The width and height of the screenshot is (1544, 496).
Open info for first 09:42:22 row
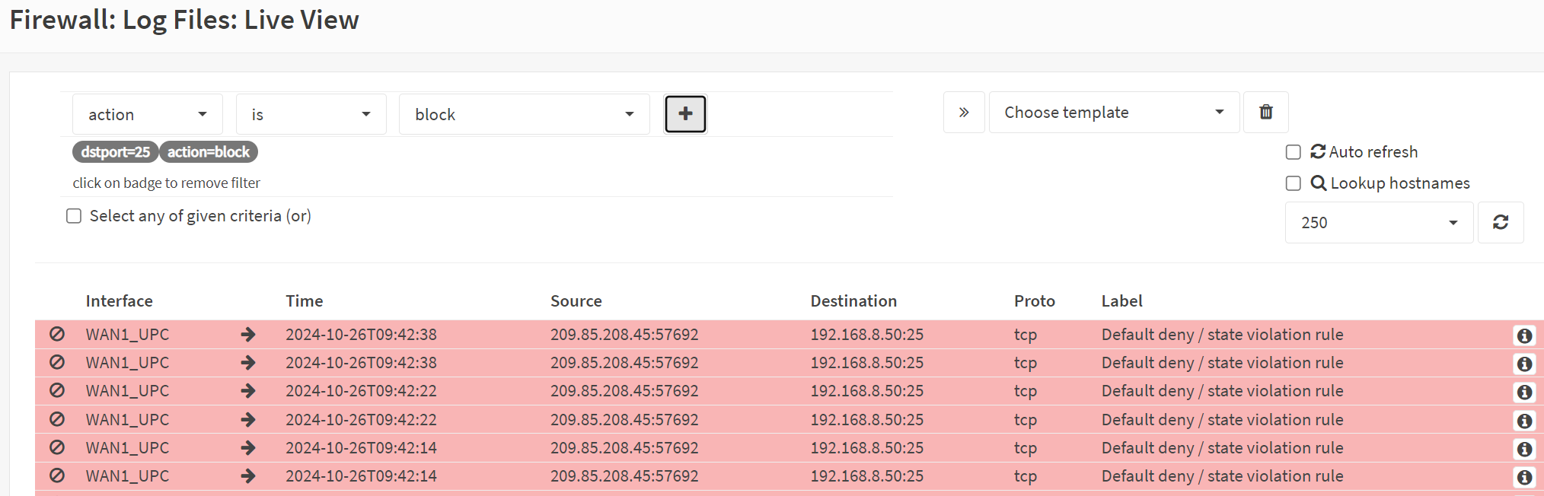pos(1524,392)
